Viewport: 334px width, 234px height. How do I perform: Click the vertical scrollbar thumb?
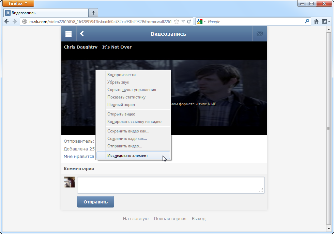[x=329, y=128]
